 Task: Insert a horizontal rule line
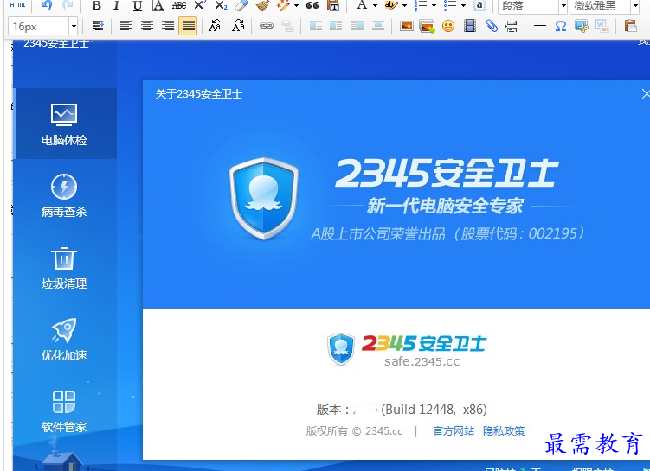[540, 26]
